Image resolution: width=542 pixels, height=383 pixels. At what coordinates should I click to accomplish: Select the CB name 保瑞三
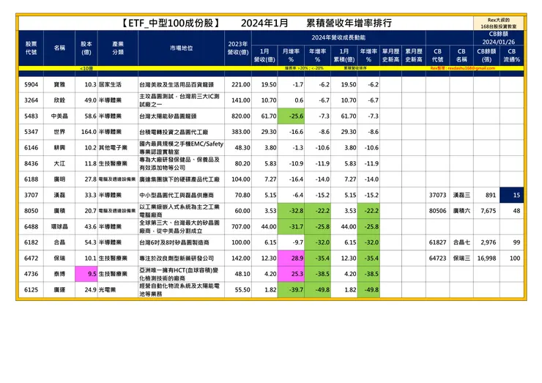coord(461,259)
